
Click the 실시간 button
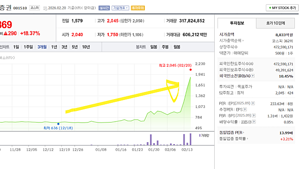click(x=104, y=8)
